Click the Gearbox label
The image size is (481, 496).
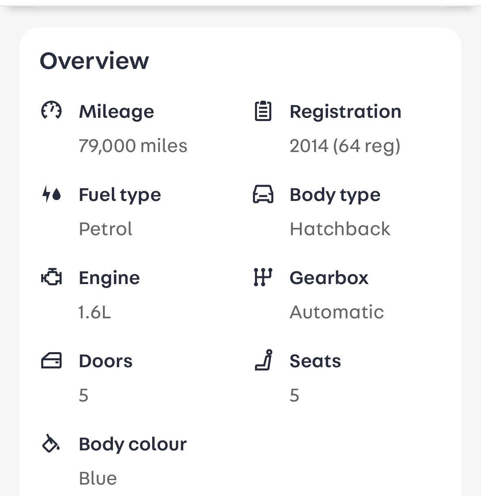(329, 278)
